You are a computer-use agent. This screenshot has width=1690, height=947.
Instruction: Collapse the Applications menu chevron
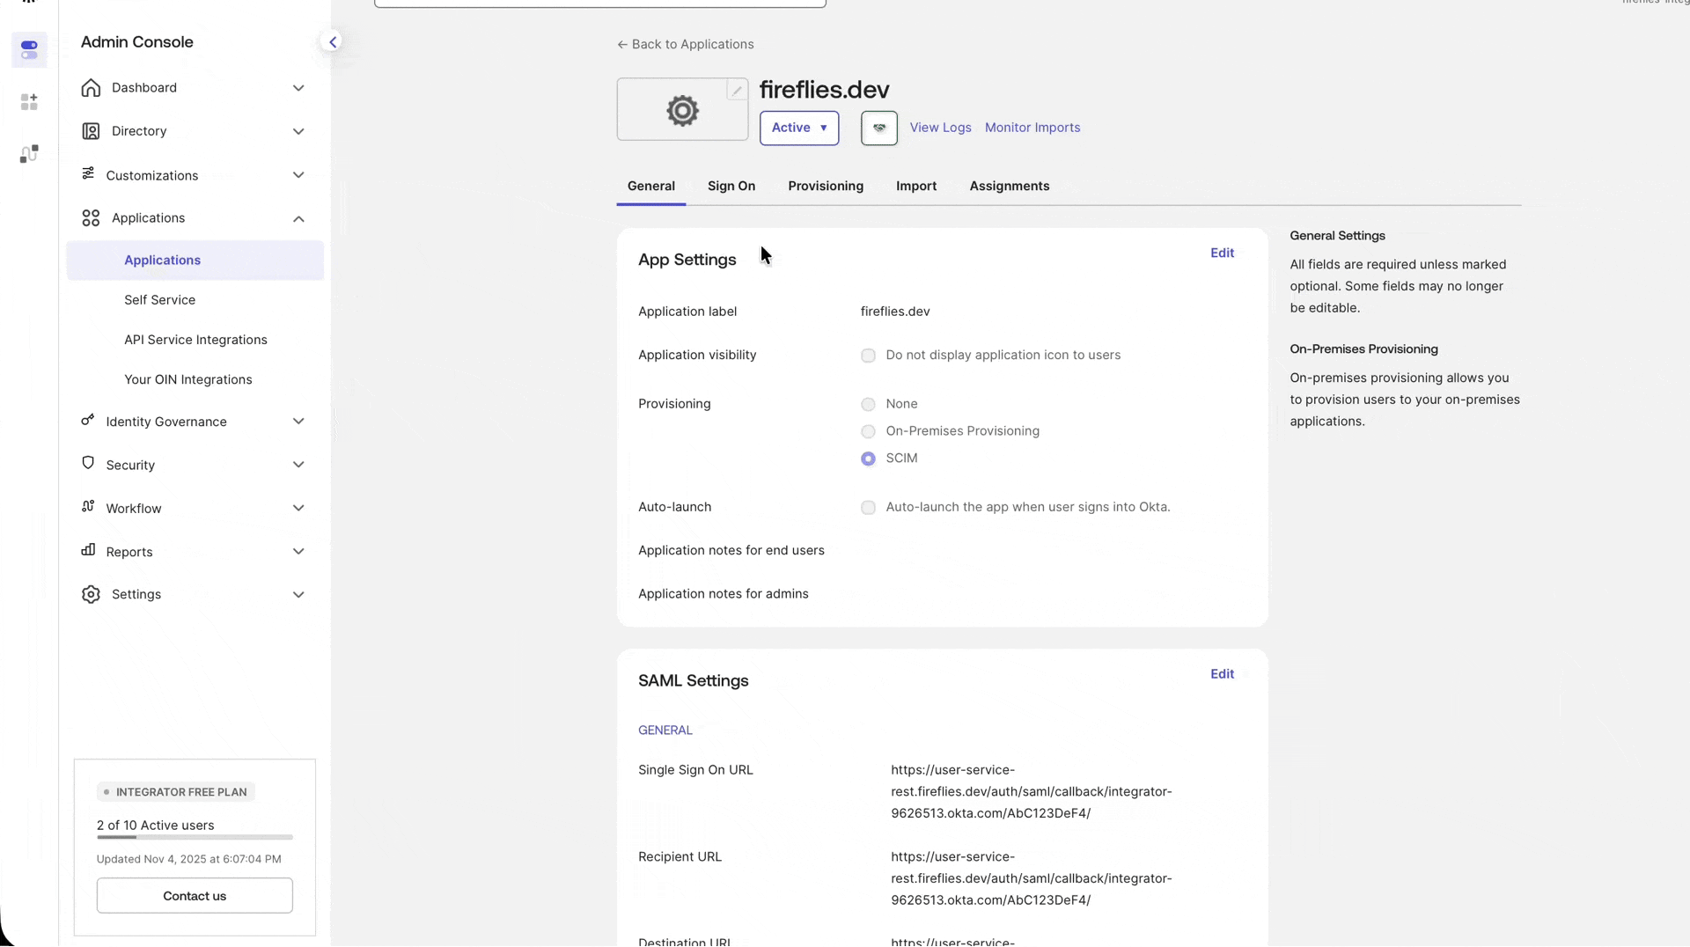coord(298,218)
